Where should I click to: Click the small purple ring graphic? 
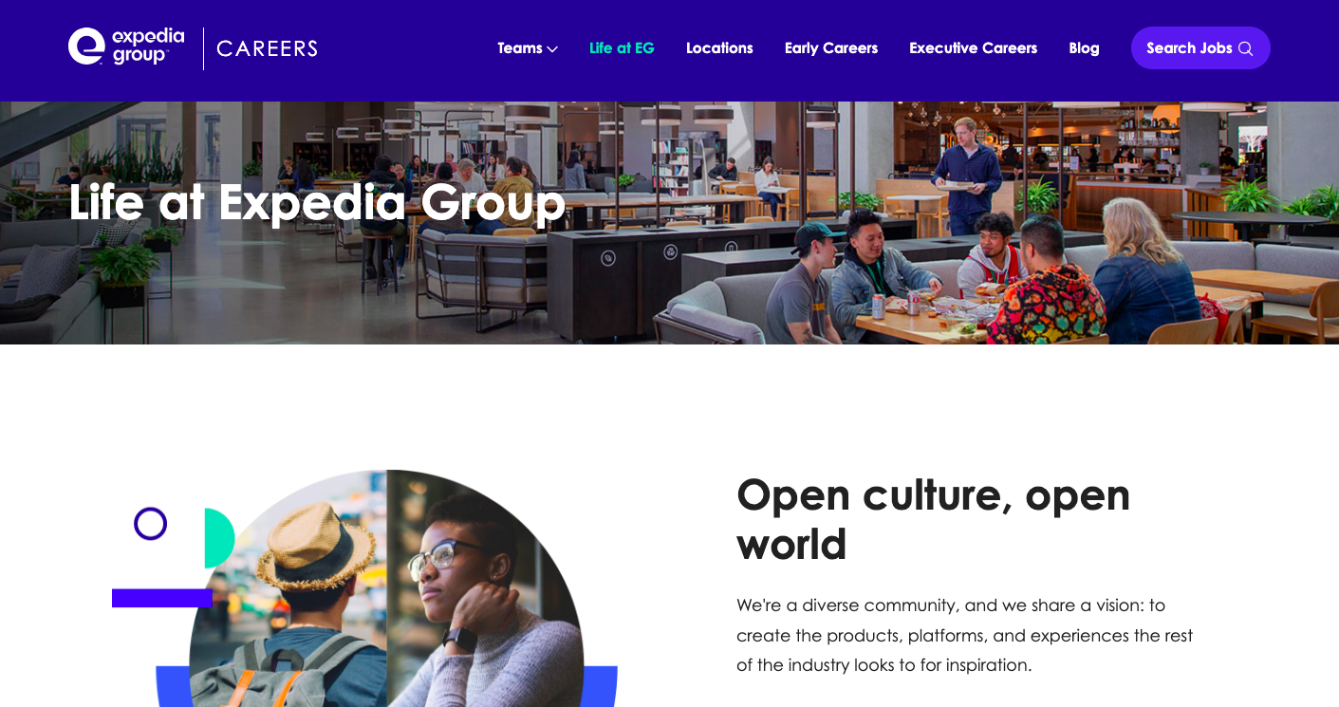150,524
